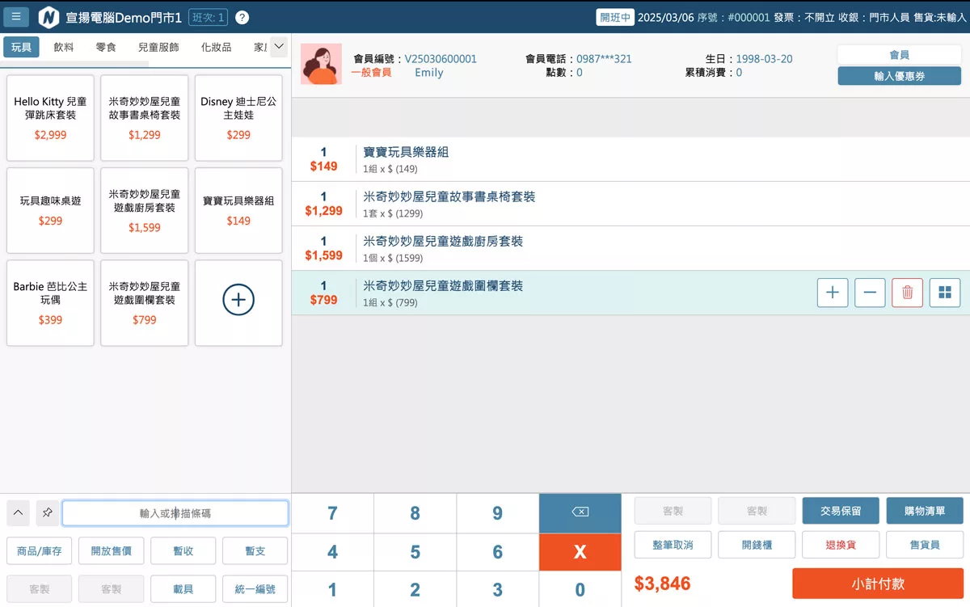Click the 開錢櫃 button
The height and width of the screenshot is (607, 970).
757,545
